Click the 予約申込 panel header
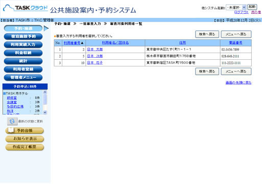The width and height of the screenshot is (262, 187). click(x=25, y=86)
